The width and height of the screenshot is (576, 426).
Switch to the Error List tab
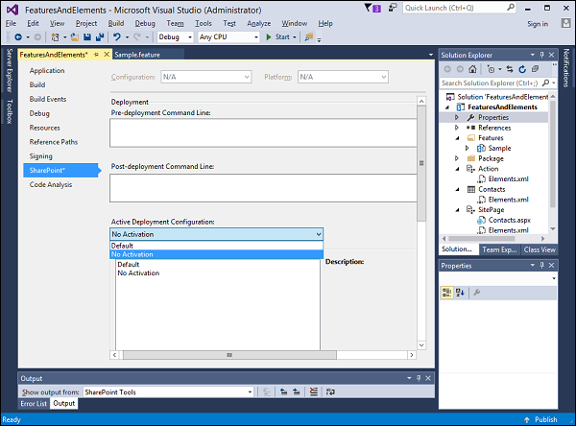(x=36, y=403)
